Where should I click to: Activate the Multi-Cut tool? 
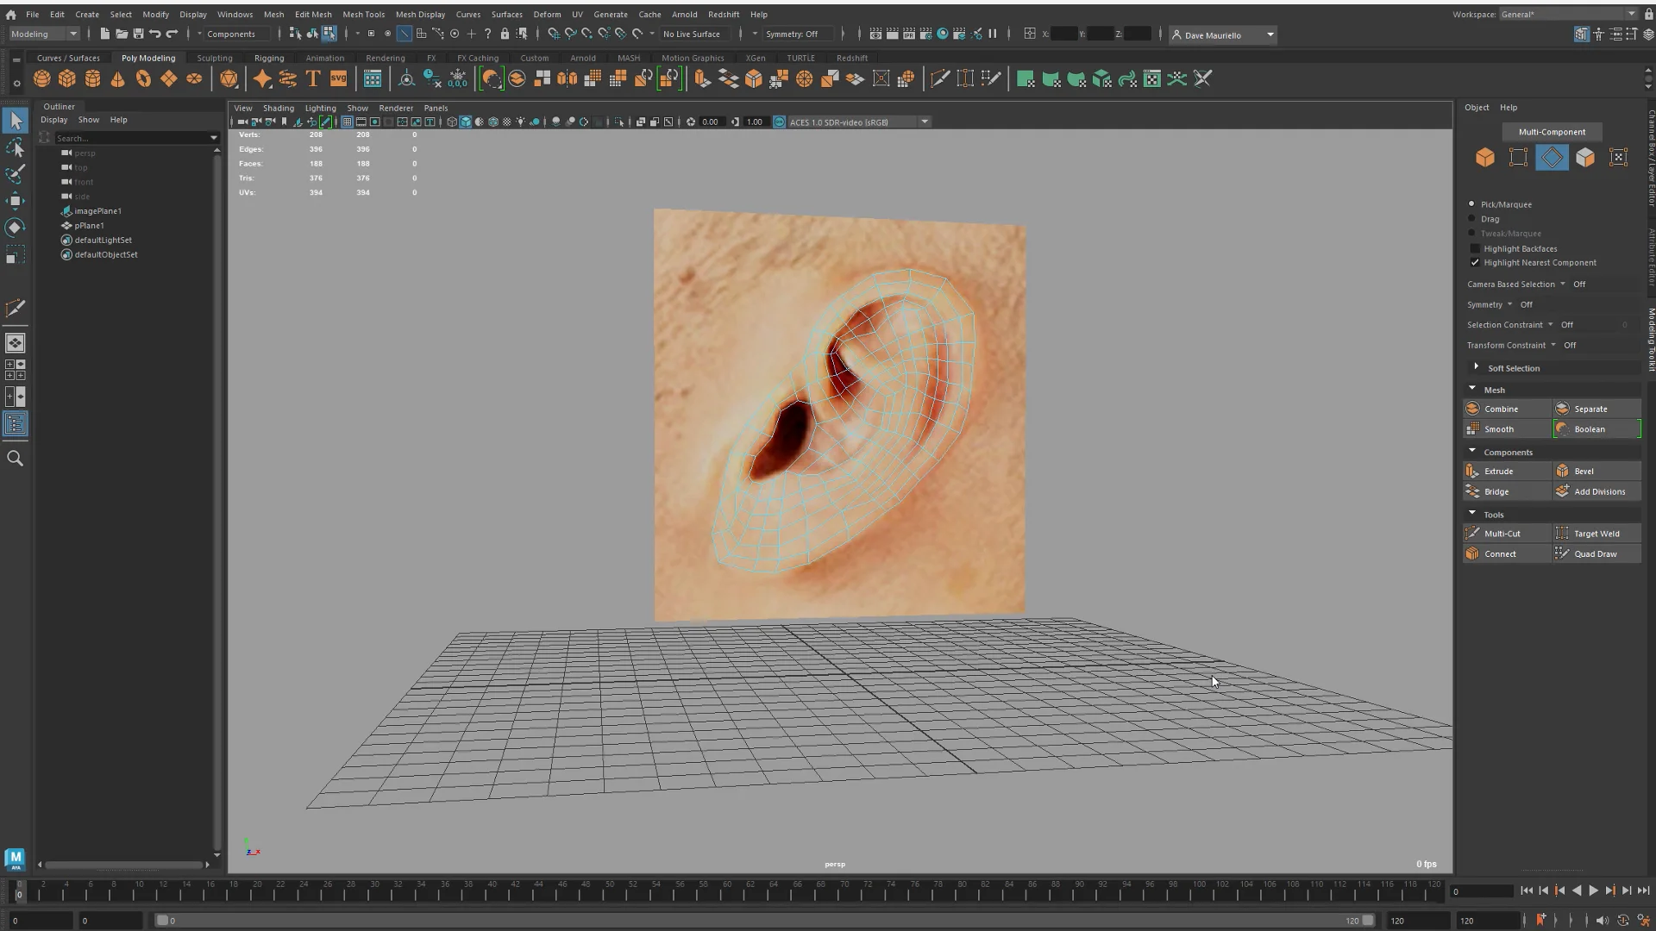click(1501, 533)
